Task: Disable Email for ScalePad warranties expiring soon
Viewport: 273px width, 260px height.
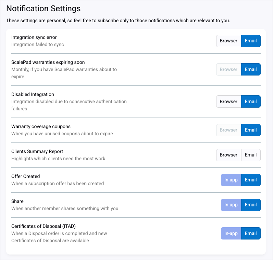Action: 251,69
